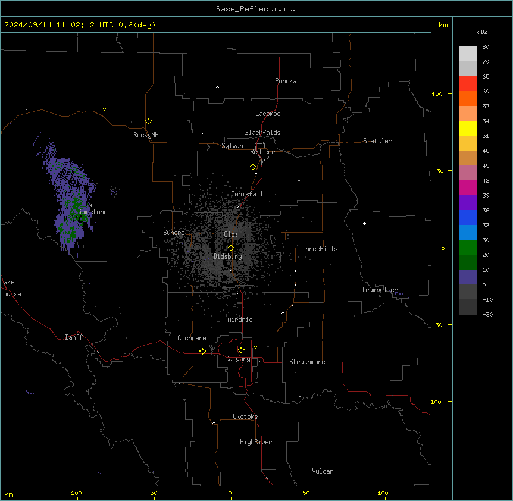
Task: Click the yellow V marker northeast of Calgary
Action: click(255, 347)
